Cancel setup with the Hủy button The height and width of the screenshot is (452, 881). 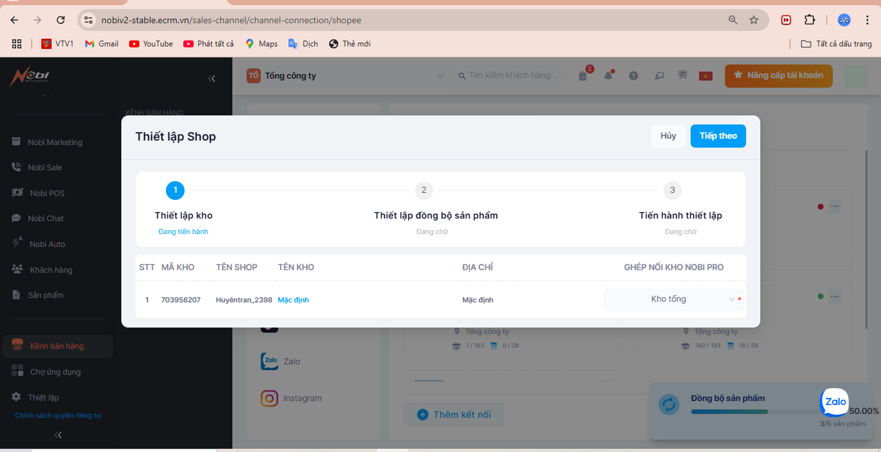point(668,136)
